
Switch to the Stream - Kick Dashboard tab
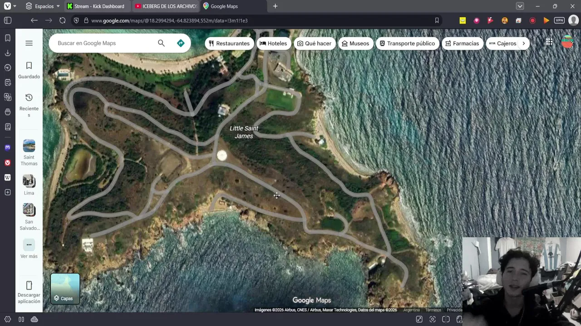point(98,6)
